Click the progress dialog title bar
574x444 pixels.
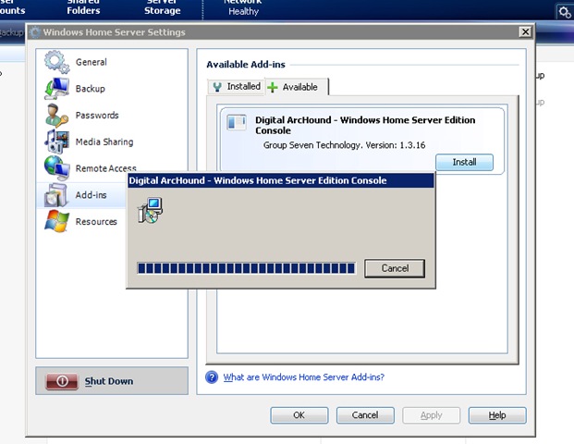coord(280,180)
